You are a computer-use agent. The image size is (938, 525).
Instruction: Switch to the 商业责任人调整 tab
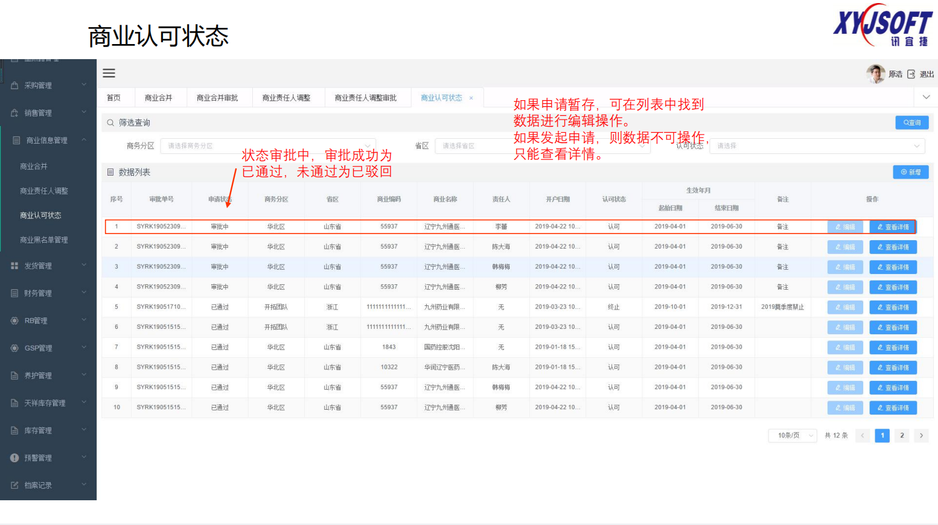click(286, 98)
